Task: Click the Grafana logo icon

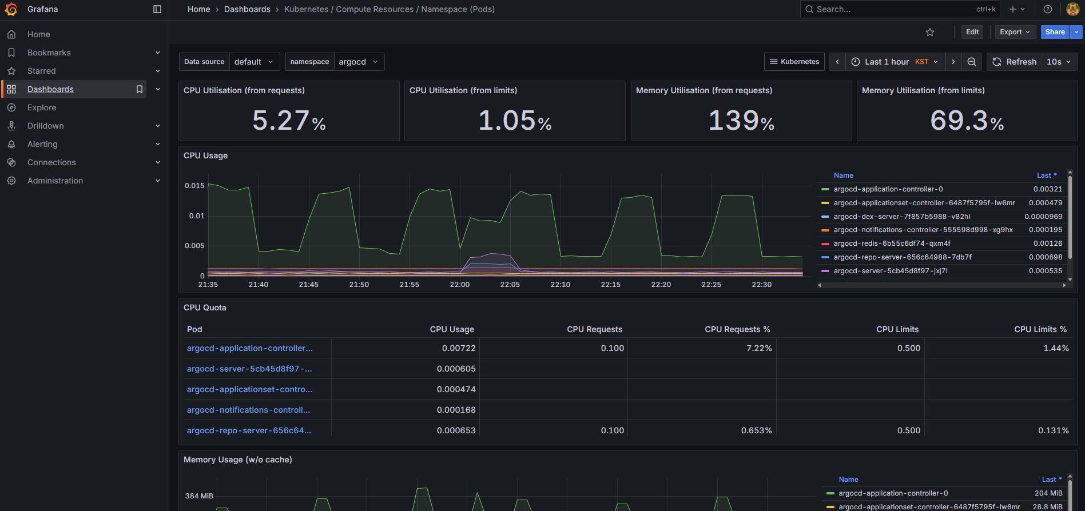Action: point(11,9)
